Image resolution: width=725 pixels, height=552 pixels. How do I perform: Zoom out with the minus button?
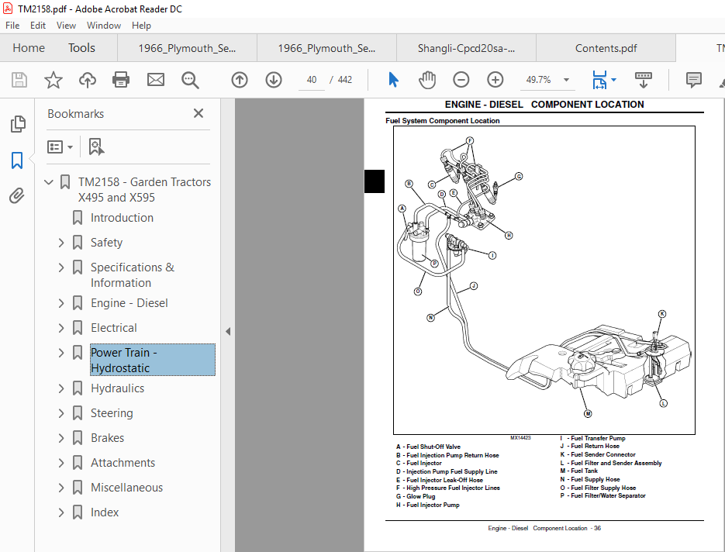[461, 80]
